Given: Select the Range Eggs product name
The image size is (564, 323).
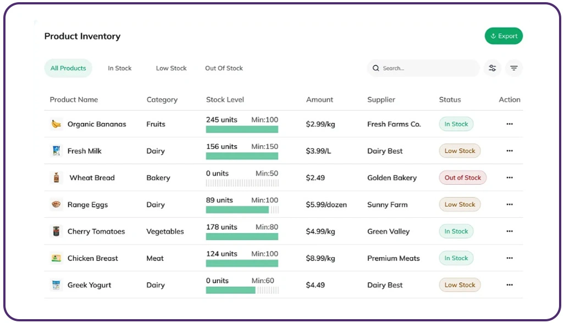Looking at the screenshot, I should (87, 205).
